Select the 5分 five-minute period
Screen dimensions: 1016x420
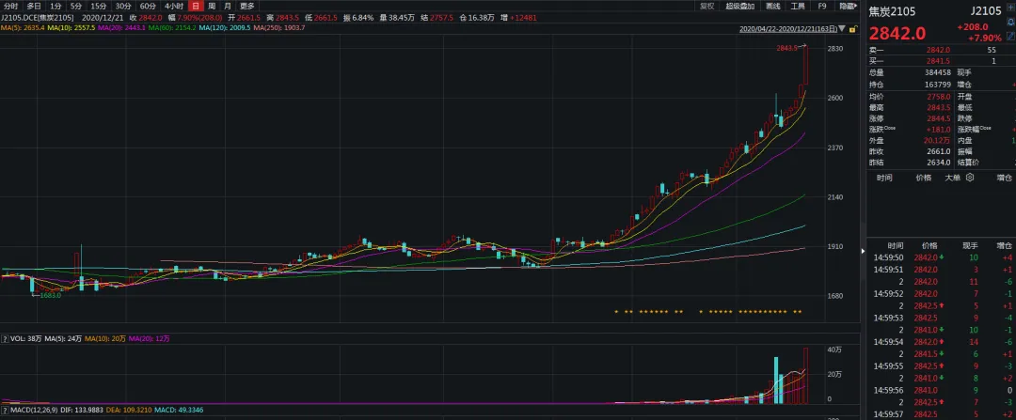coord(76,6)
